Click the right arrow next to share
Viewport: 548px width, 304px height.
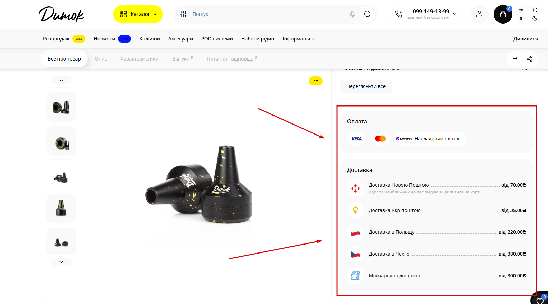click(515, 59)
